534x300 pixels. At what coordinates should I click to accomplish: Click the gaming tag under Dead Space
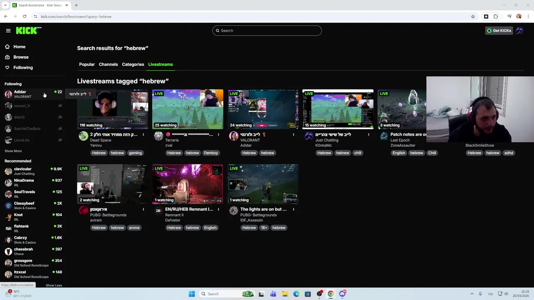pos(135,153)
